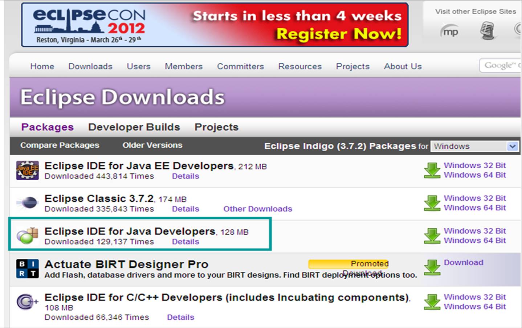Screen dimensions: 522x328
Task: Click the BIRT Designer Pro logo icon
Action: (28, 268)
